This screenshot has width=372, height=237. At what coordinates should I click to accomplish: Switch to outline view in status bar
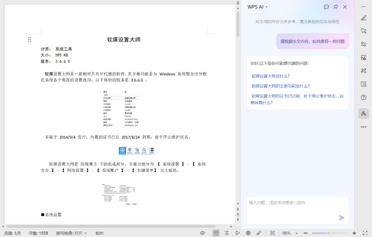pos(227,233)
